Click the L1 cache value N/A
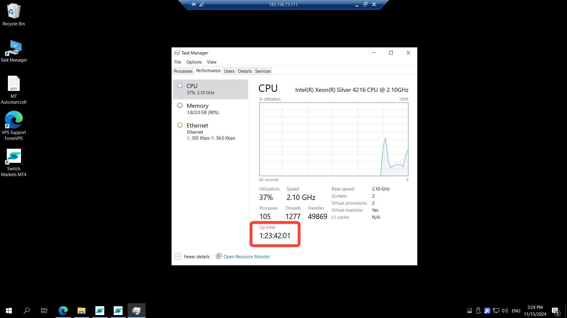The image size is (567, 318). 376,217
